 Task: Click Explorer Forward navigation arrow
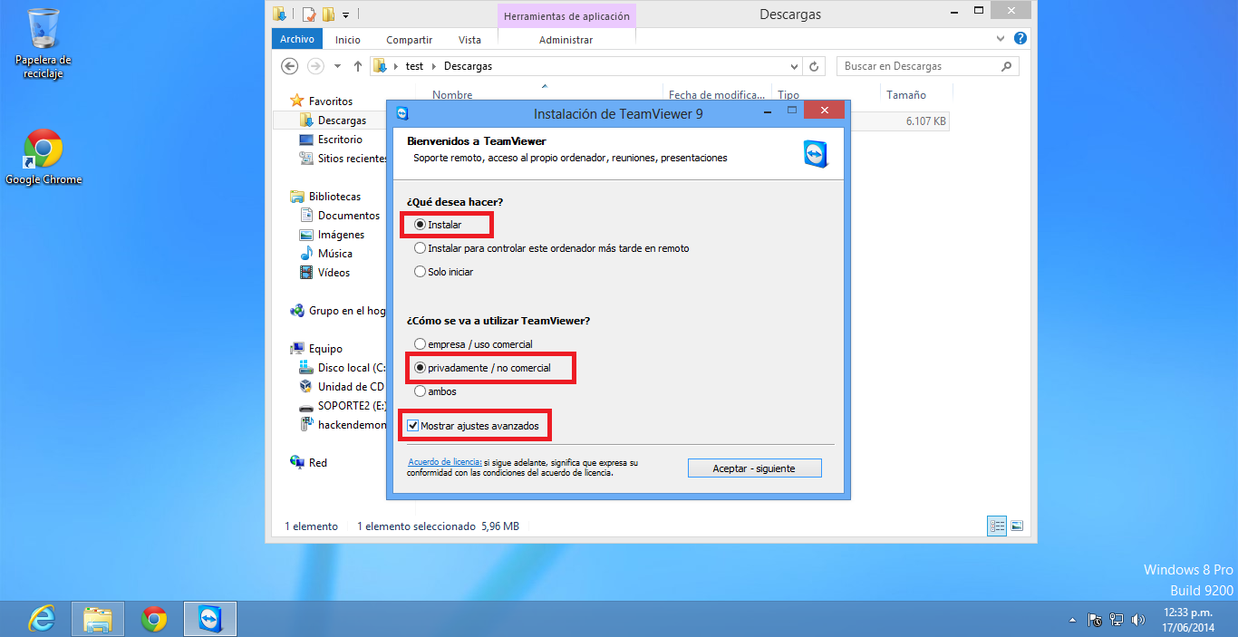[x=315, y=66]
